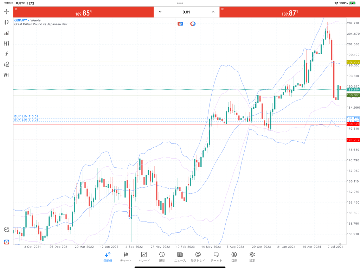Open the トレード tab

144,257
